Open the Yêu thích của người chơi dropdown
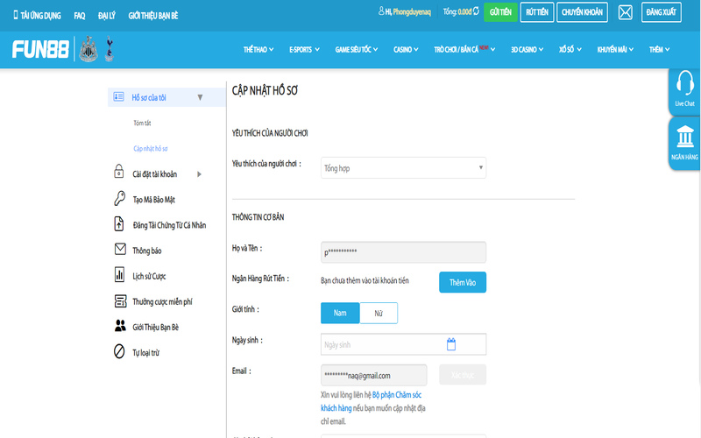This screenshot has height=438, width=701. (x=403, y=168)
